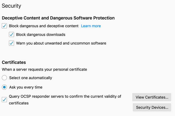Toggle the Query OCSP responder servers checkbox
This screenshot has width=175, height=116.
(x=4, y=100)
